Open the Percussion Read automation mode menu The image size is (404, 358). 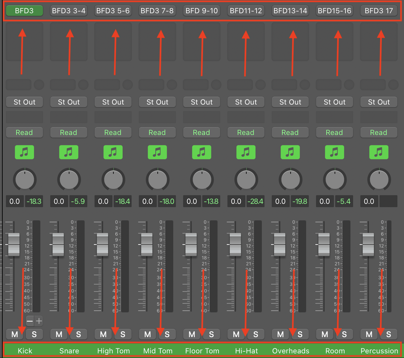point(379,132)
